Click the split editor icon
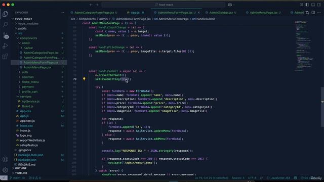The image size is (324, 182). tap(313, 13)
